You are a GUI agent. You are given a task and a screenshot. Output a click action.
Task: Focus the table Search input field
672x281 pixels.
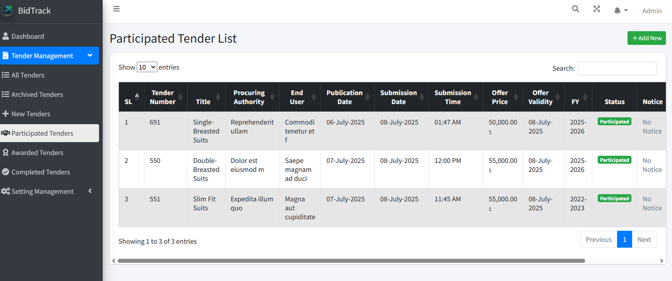tap(617, 68)
